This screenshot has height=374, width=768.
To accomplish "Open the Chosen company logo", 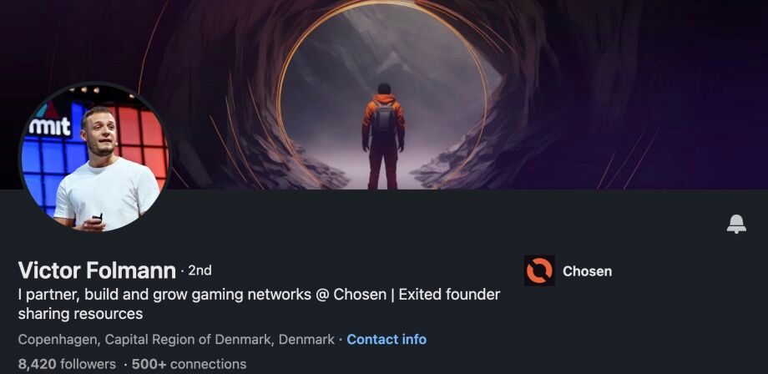I will pyautogui.click(x=539, y=270).
